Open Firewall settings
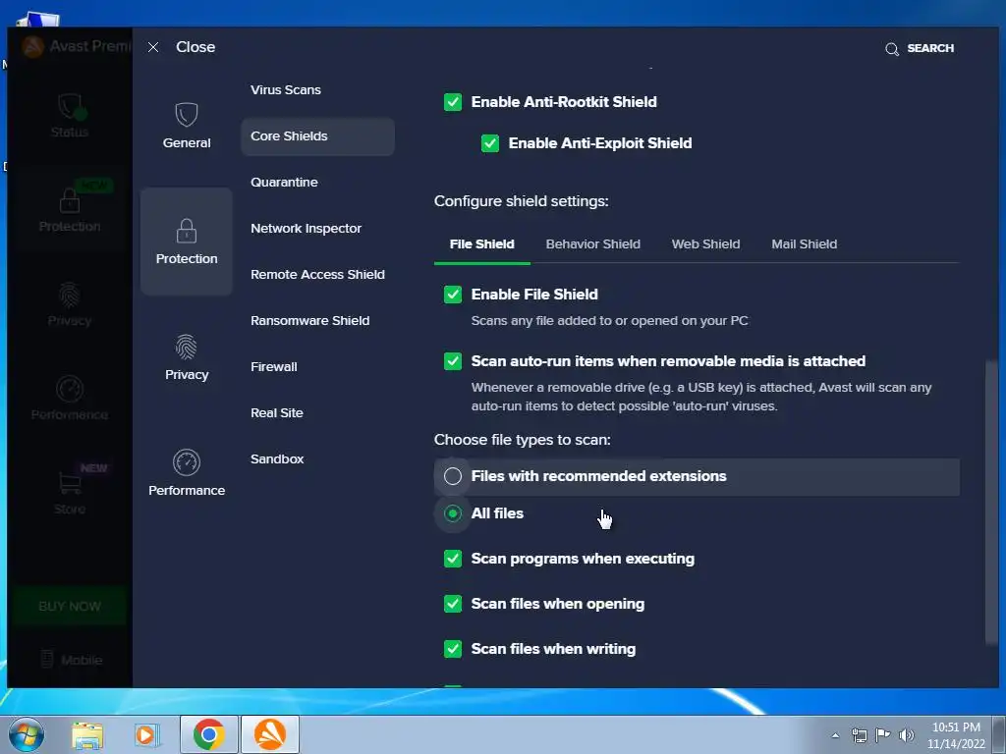Screen dimensions: 1006x754 (274, 367)
